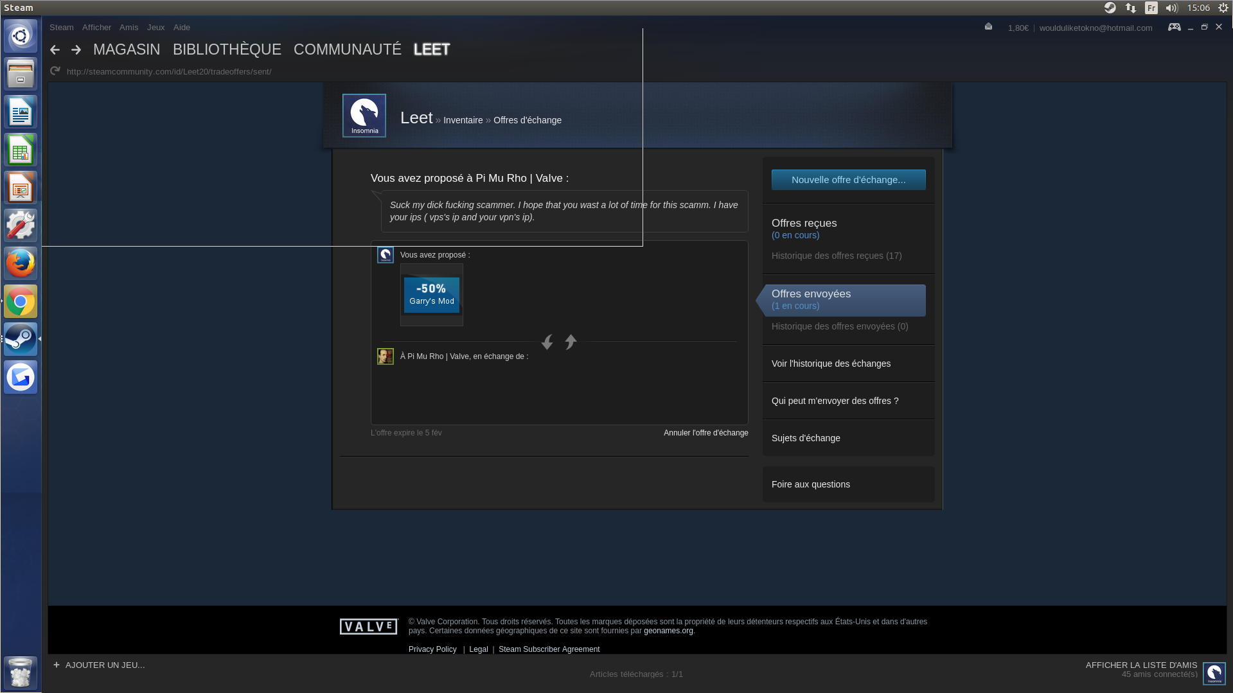Open 'Historique des offres reçues (17)'

click(x=837, y=256)
